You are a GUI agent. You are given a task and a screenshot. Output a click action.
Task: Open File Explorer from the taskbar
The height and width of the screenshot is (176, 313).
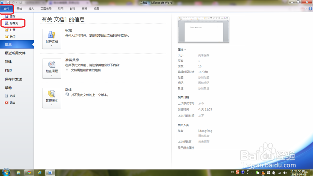click(x=18, y=173)
